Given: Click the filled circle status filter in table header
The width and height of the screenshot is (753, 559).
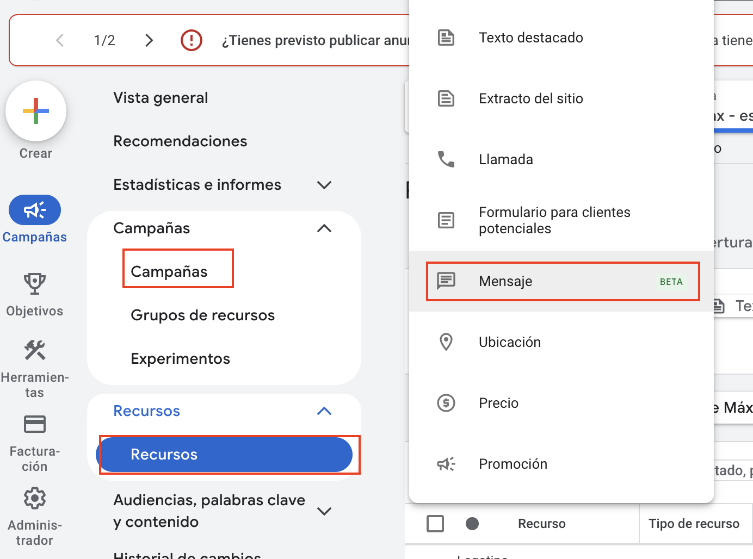Looking at the screenshot, I should [472, 523].
